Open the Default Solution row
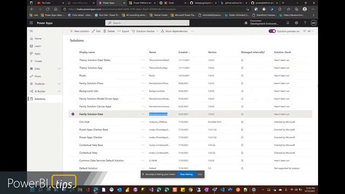The width and height of the screenshot is (345, 194). 88,168
